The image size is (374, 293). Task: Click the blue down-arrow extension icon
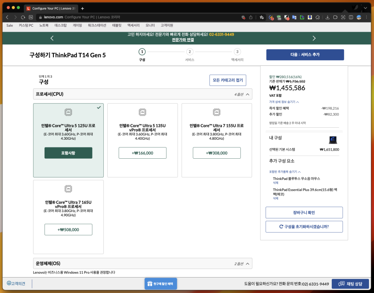click(310, 17)
